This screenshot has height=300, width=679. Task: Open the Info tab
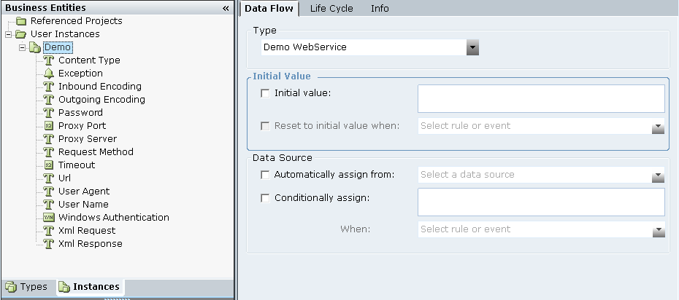tap(380, 9)
